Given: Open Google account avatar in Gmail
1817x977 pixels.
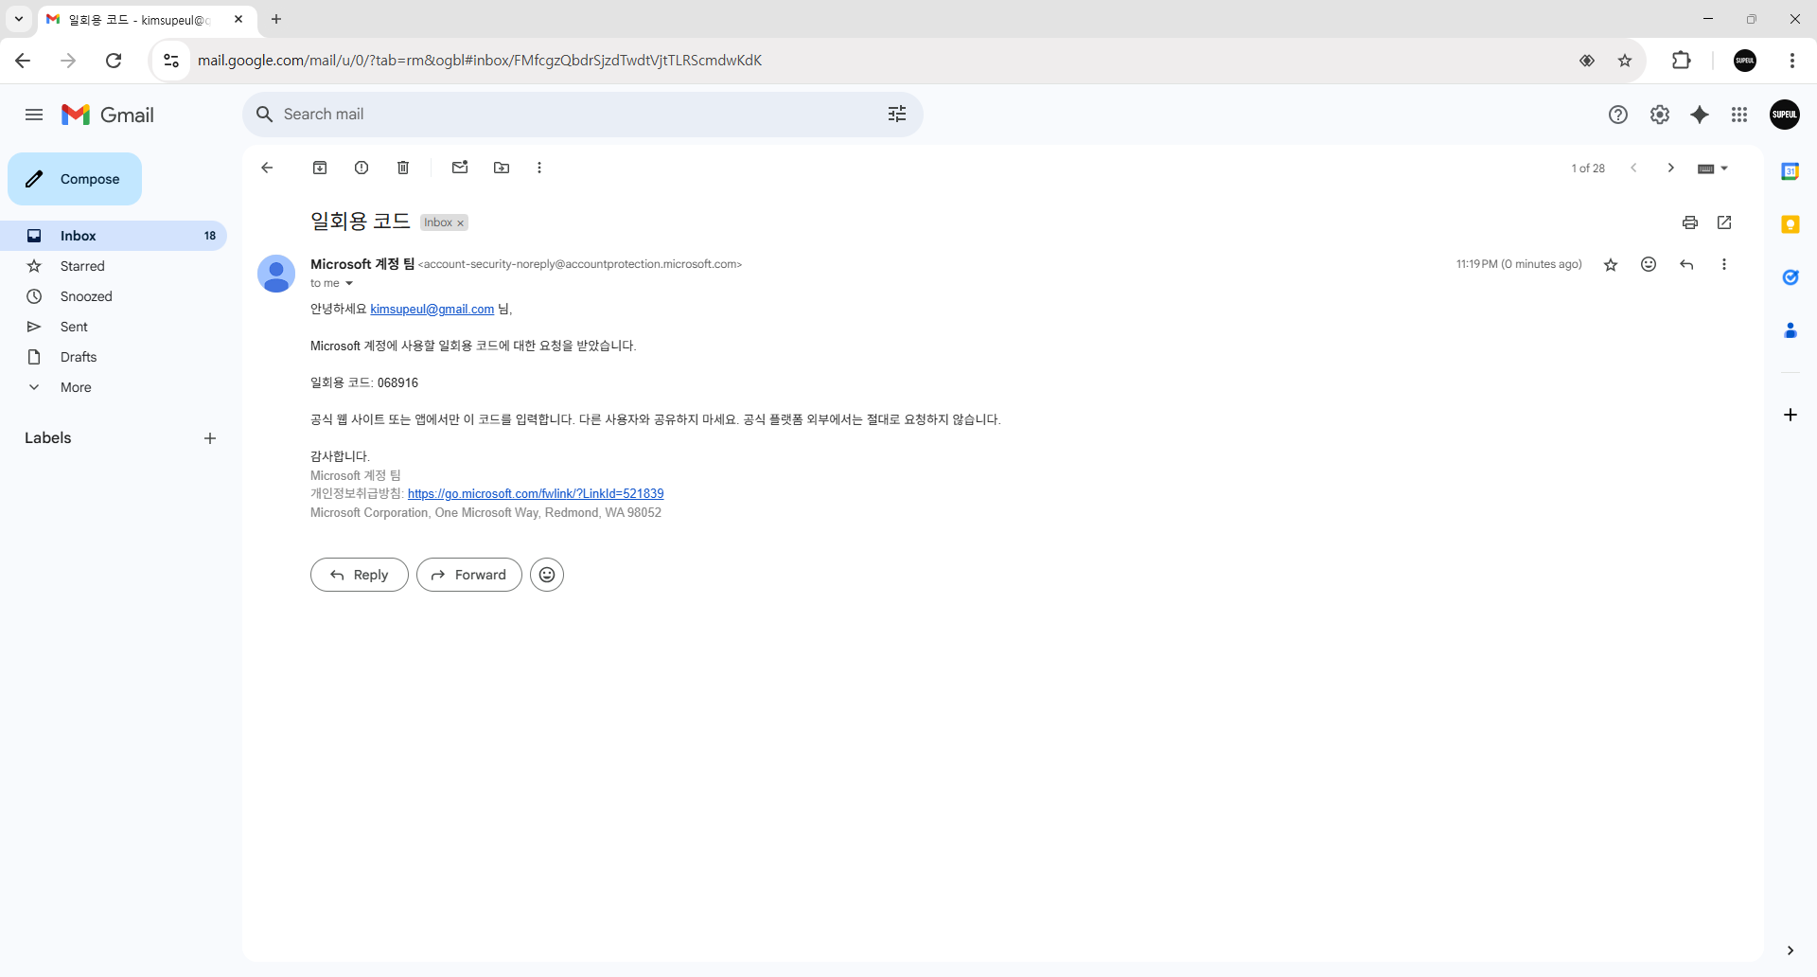Looking at the screenshot, I should [1785, 115].
